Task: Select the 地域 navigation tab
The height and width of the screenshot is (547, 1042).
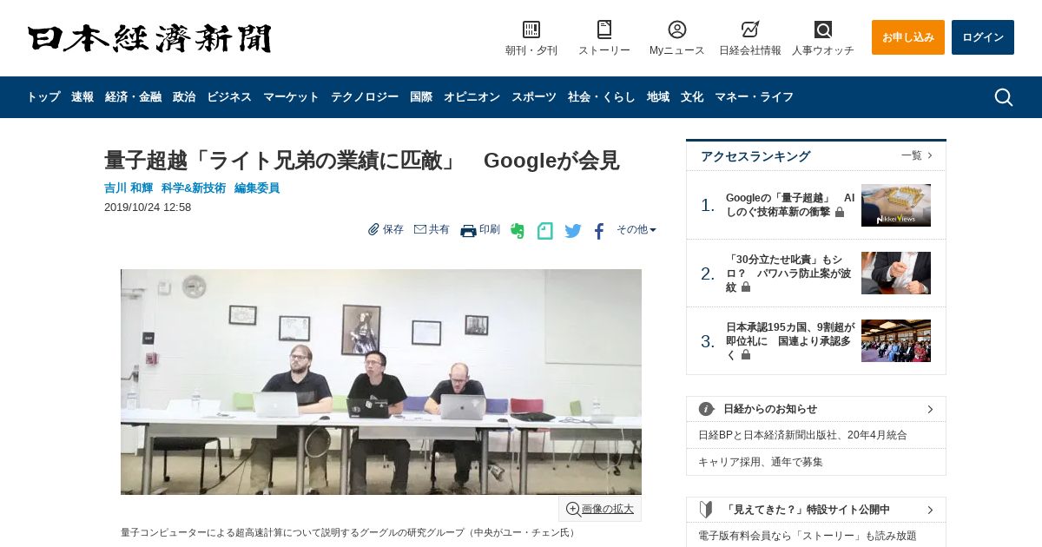Action: tap(658, 97)
